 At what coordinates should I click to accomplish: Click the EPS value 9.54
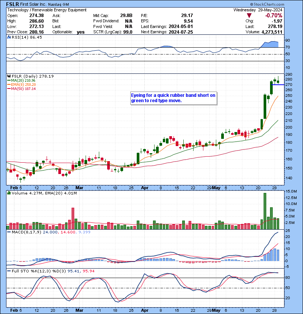click(x=188, y=21)
